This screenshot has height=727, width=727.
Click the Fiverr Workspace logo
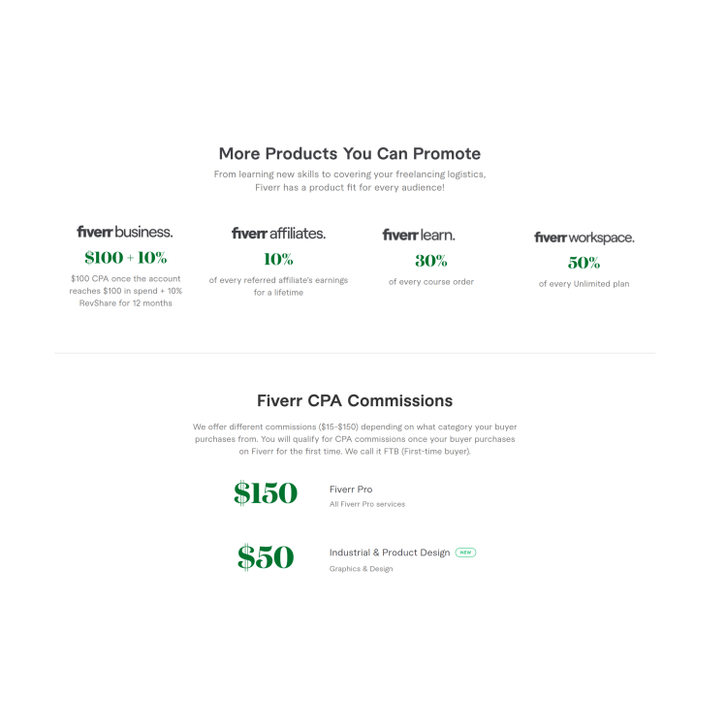point(585,237)
